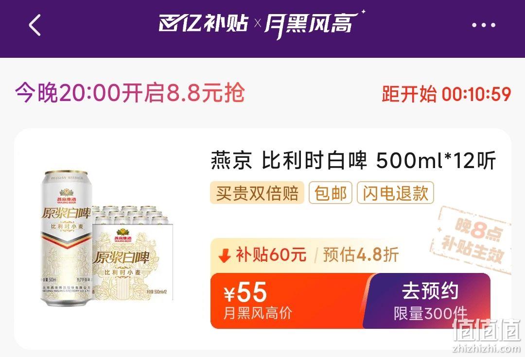Tap the 闪电退款 fast refund tag
This screenshot has height=357, width=525.
[395, 193]
